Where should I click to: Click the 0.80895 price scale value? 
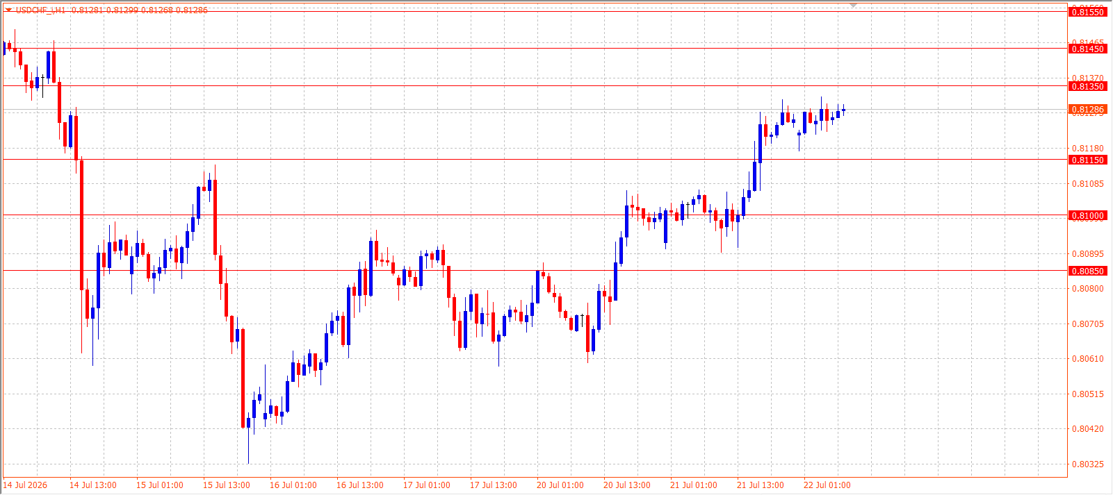1087,254
